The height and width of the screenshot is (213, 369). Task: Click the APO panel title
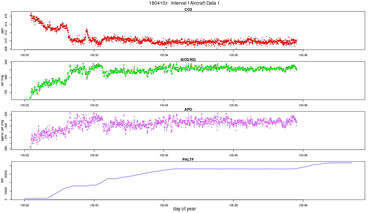(x=188, y=110)
